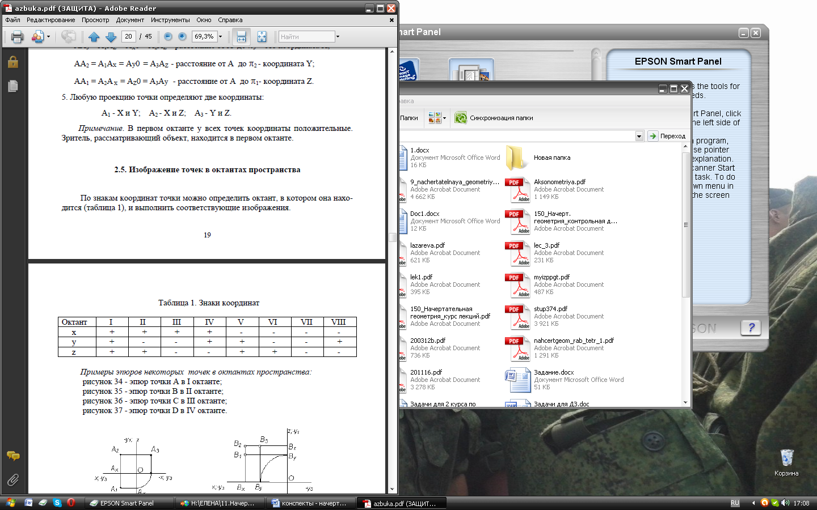Launch Skype from the quick launch bar
817x510 pixels.
coord(57,503)
